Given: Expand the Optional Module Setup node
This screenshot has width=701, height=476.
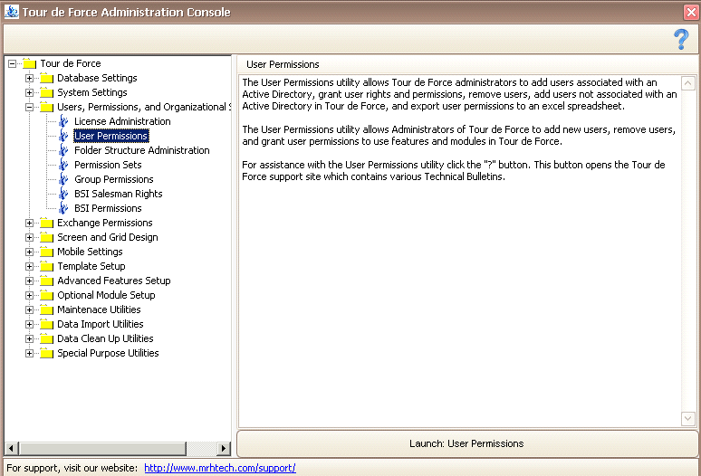Looking at the screenshot, I should [30, 295].
